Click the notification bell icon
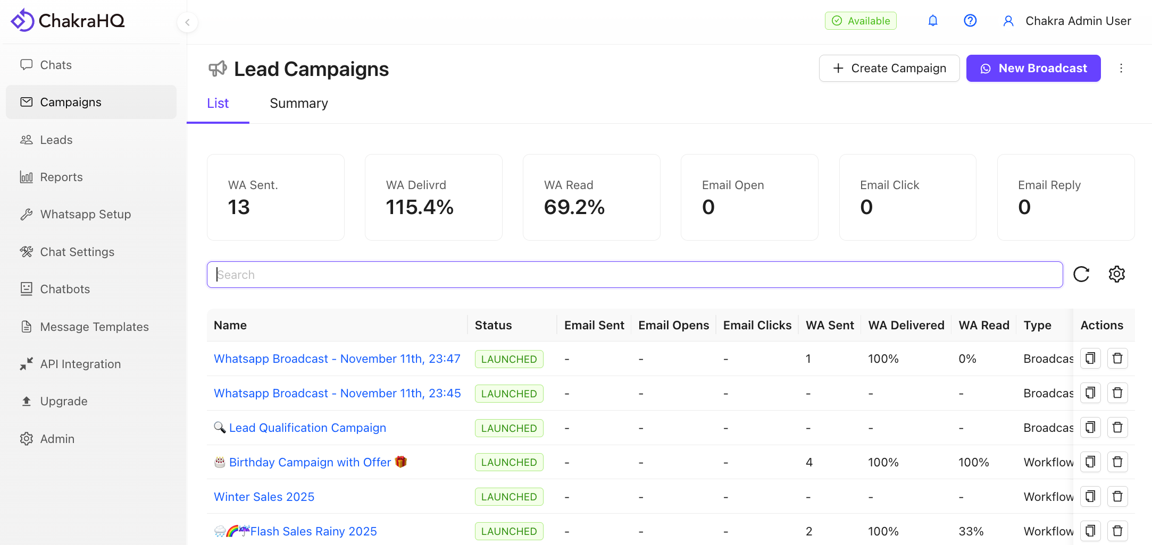 932,20
